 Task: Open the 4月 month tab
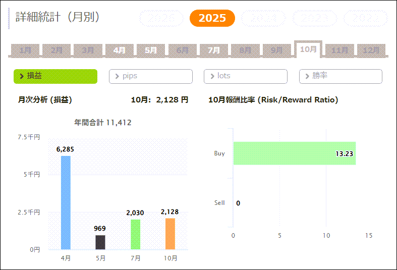click(x=120, y=50)
